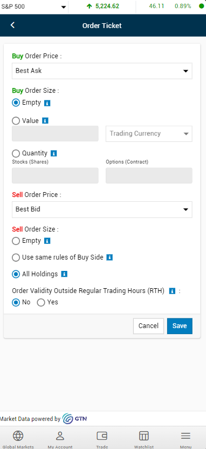This screenshot has height=449, width=206.
Task: Expand the Best Bid sell price dropdown
Action: (x=102, y=209)
